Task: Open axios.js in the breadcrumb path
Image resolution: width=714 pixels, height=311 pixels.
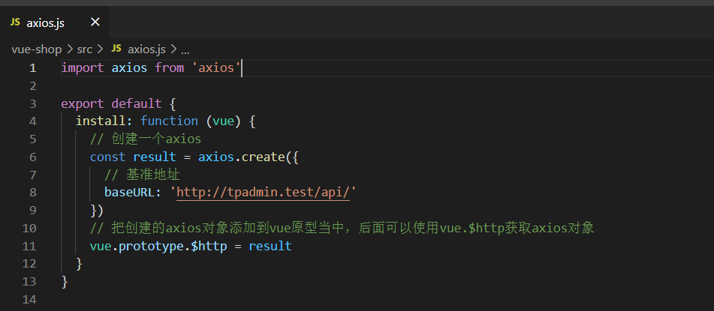Action: (x=146, y=49)
